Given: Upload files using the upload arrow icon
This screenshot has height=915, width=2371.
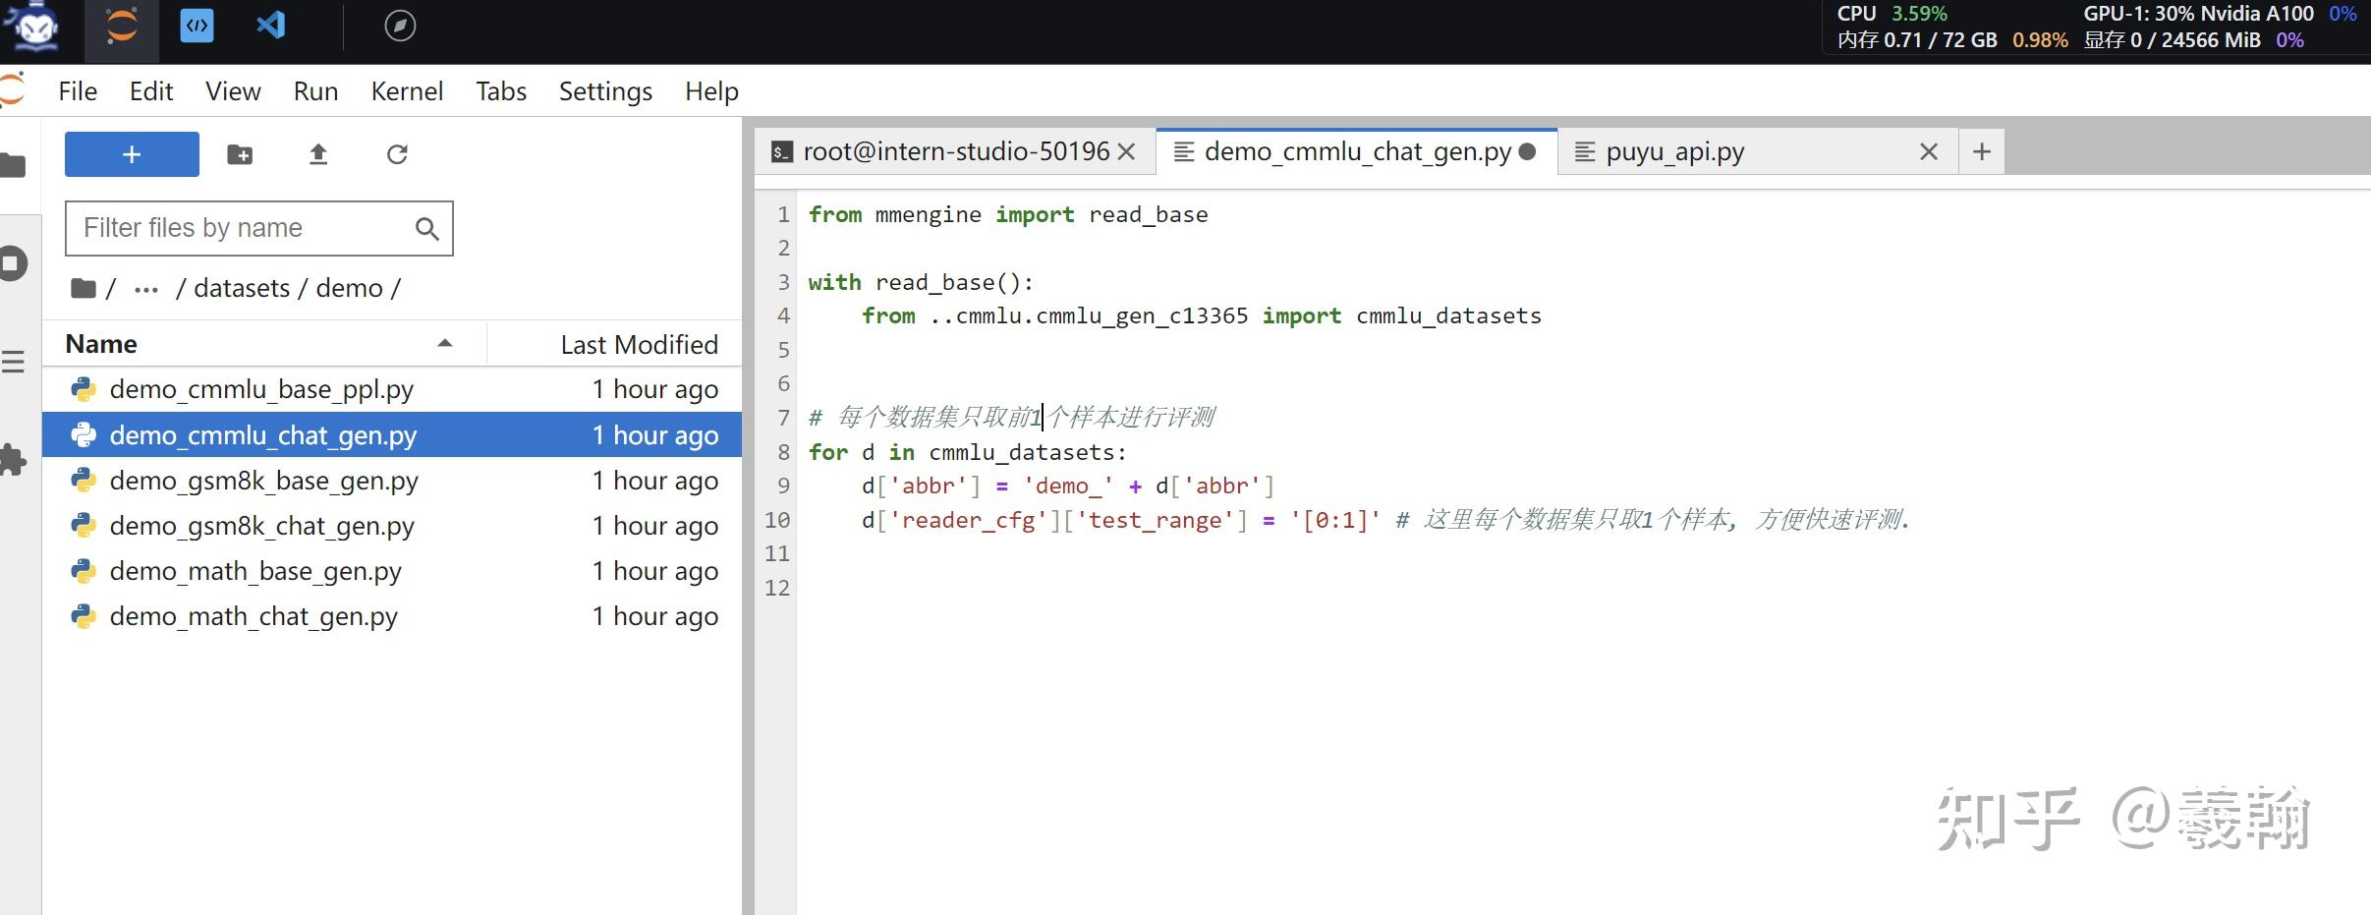Looking at the screenshot, I should (x=318, y=153).
